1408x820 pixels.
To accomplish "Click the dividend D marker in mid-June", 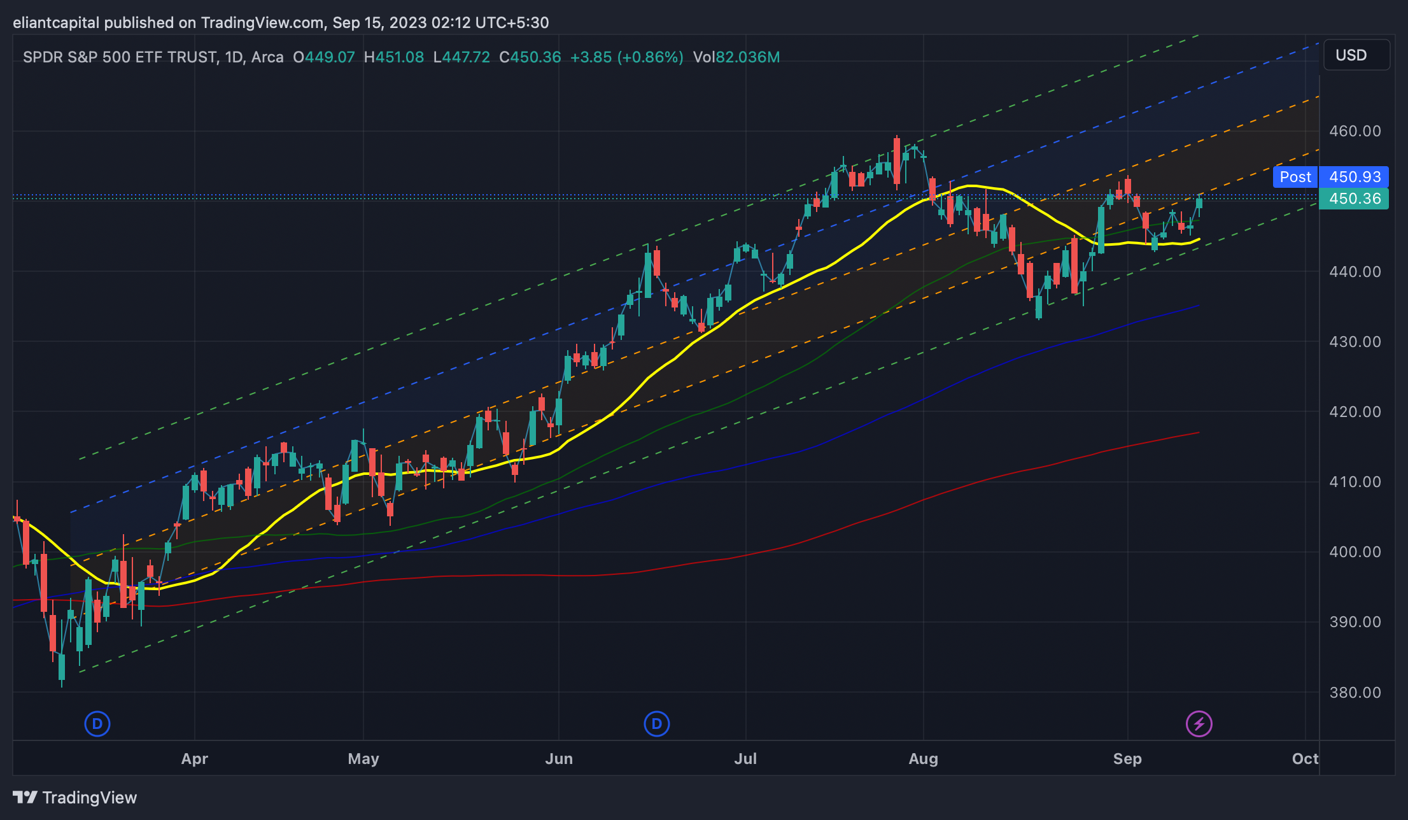I will point(656,724).
